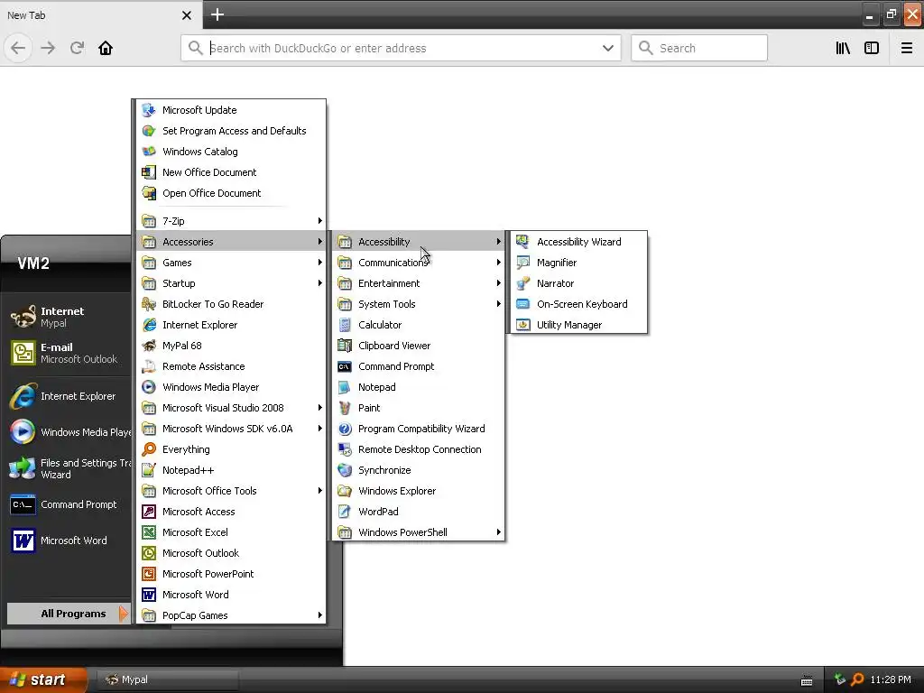Click the BitLocker To Go Reader icon
The image size is (924, 693).
(149, 304)
